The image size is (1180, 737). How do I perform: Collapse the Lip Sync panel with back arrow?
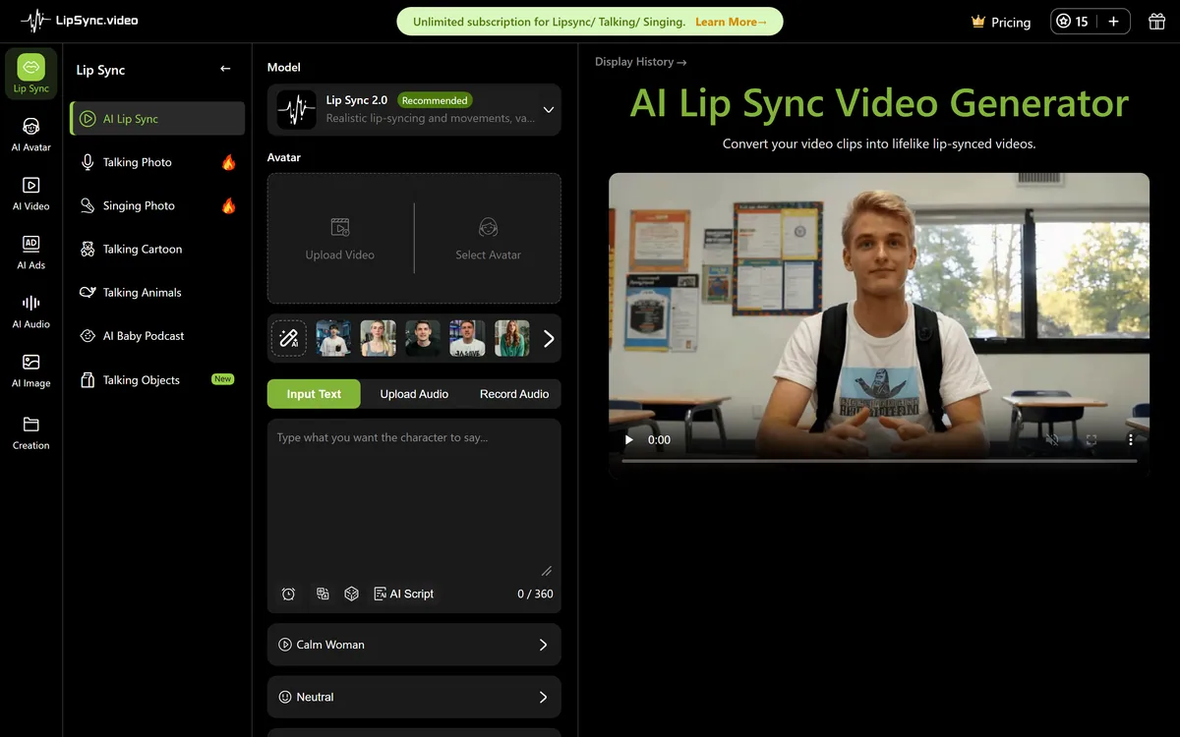click(x=225, y=69)
